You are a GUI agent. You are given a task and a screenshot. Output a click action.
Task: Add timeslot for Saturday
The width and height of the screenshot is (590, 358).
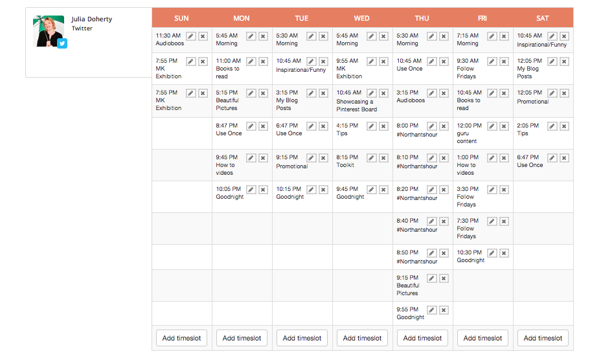[543, 338]
